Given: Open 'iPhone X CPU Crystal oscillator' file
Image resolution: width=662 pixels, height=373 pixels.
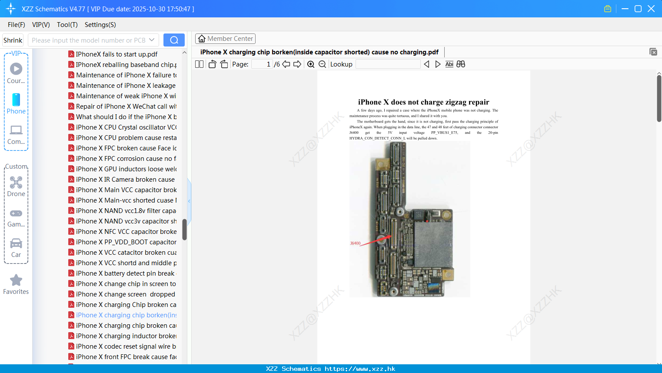Looking at the screenshot, I should [123, 127].
